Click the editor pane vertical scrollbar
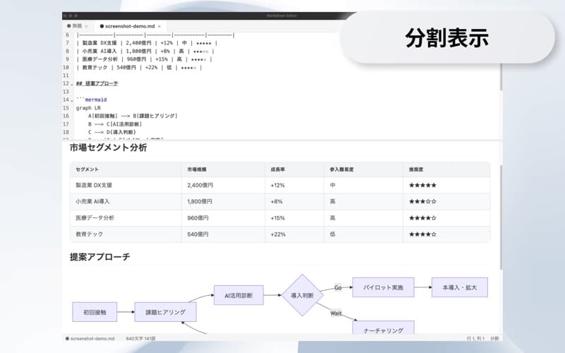 (501, 78)
